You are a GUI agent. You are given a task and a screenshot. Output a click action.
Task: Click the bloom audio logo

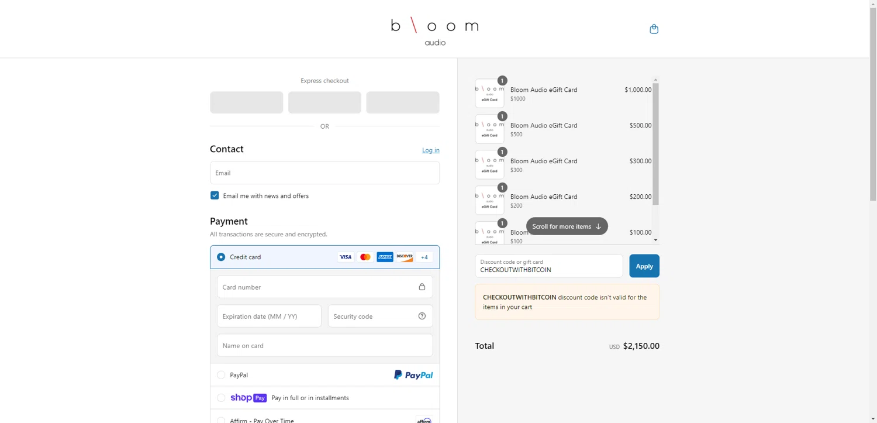point(435,32)
